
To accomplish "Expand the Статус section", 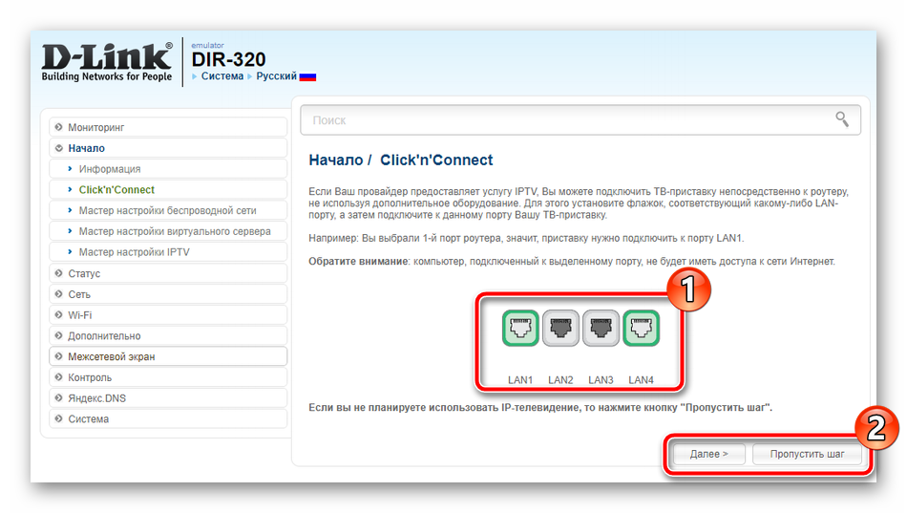I will (x=168, y=273).
